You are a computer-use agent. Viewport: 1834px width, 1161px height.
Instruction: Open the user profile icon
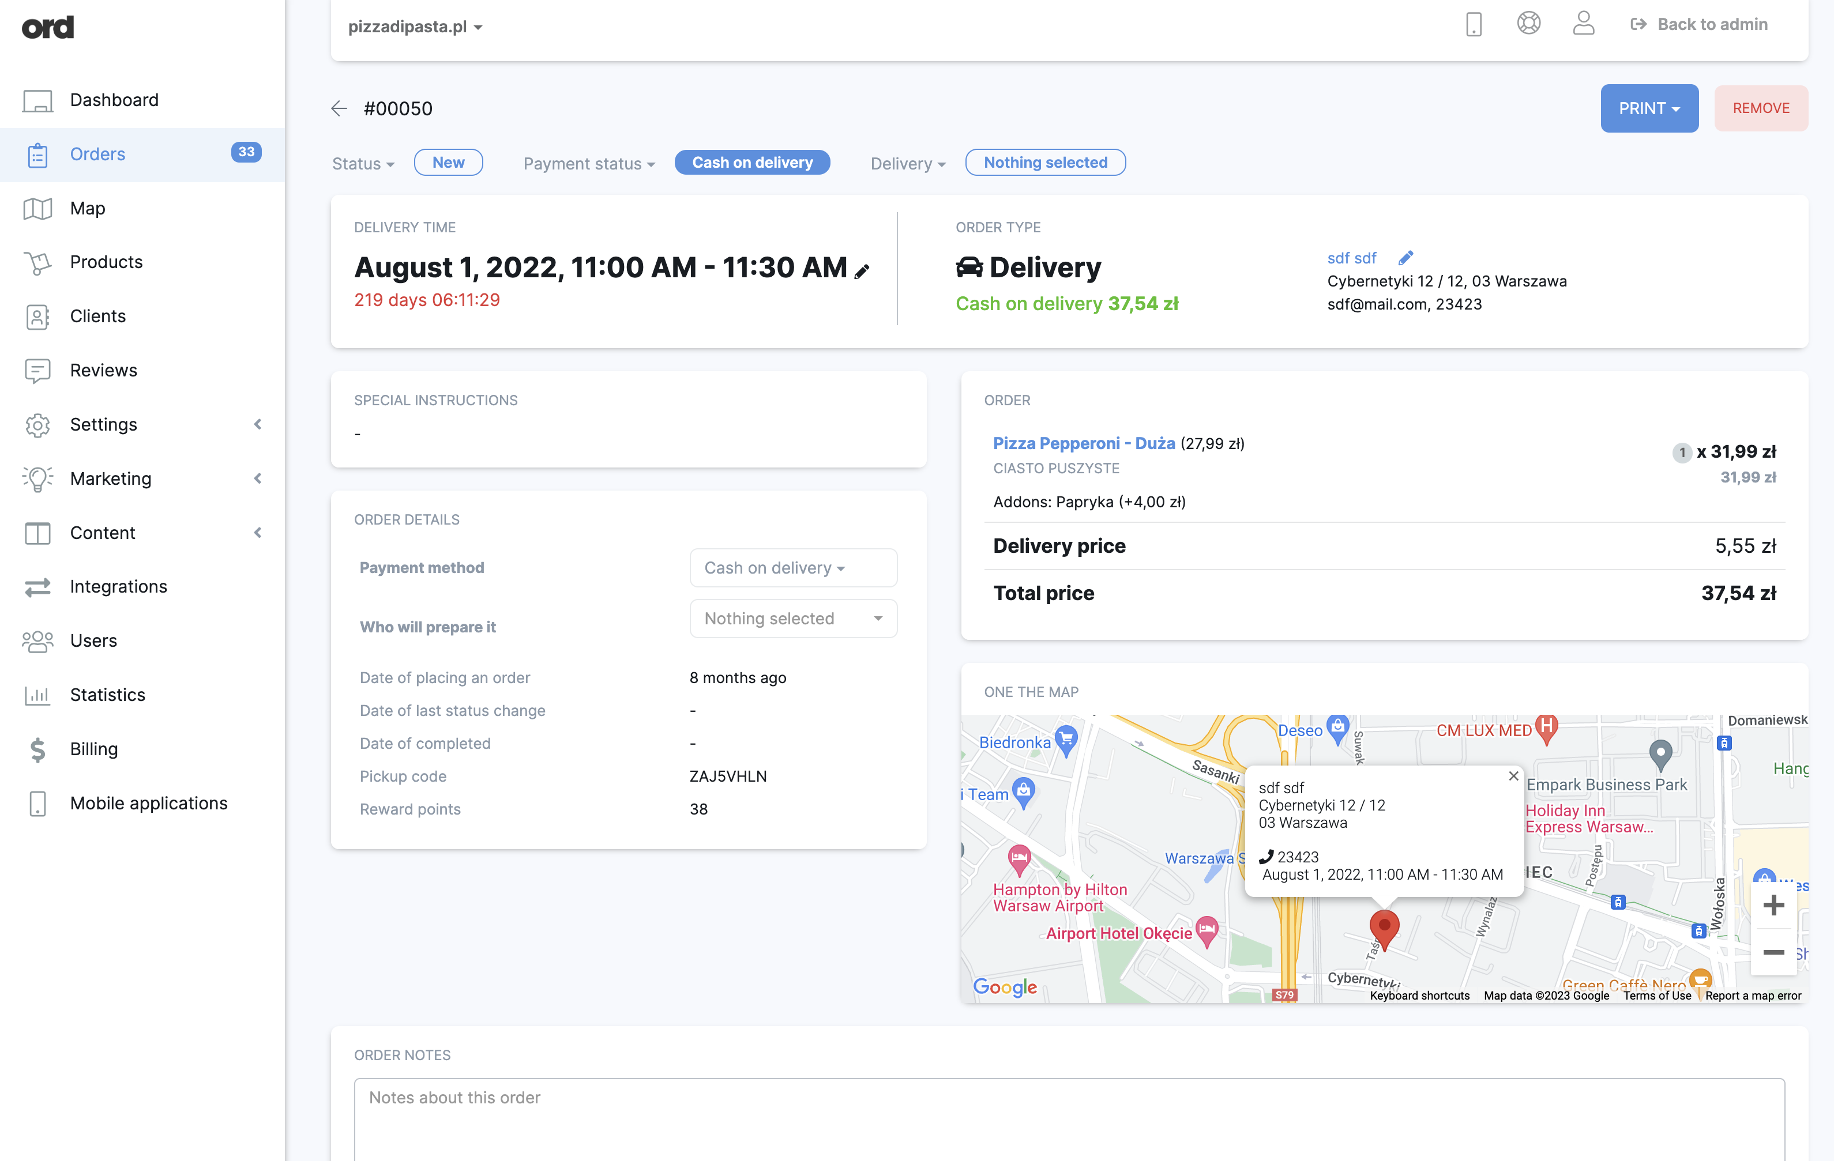[x=1584, y=24]
